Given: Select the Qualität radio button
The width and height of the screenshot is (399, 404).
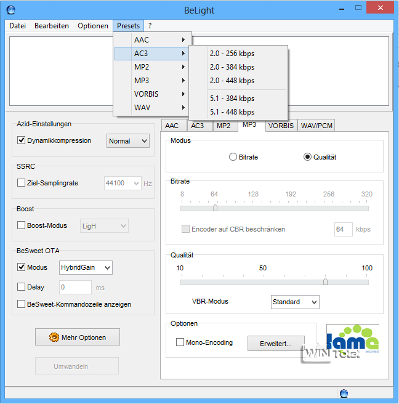Looking at the screenshot, I should pyautogui.click(x=307, y=157).
